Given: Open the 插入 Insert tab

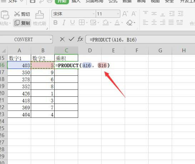Looking at the screenshot, I should pyautogui.click(x=76, y=1).
